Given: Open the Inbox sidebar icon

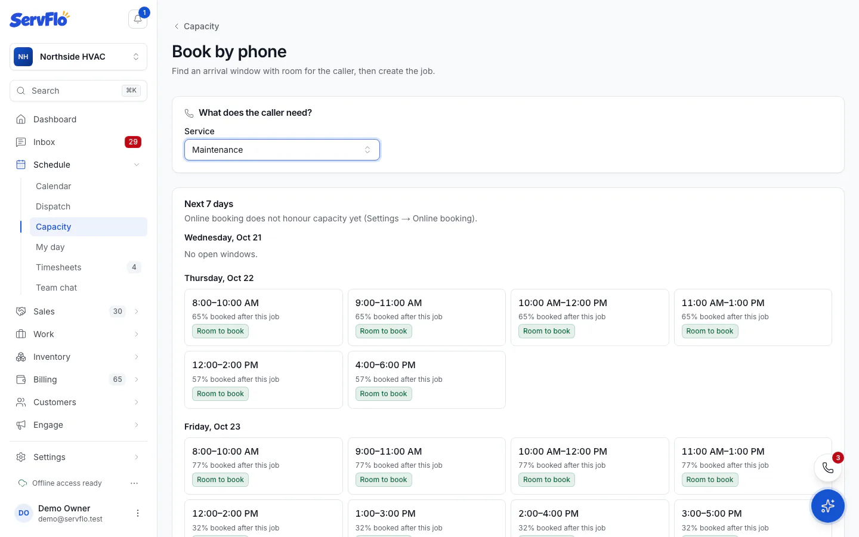Looking at the screenshot, I should (21, 142).
